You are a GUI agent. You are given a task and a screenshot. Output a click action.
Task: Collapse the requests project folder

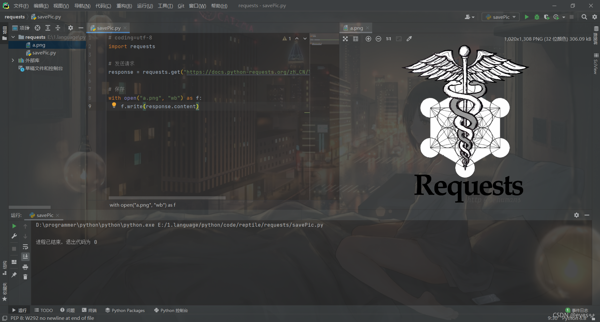(13, 37)
